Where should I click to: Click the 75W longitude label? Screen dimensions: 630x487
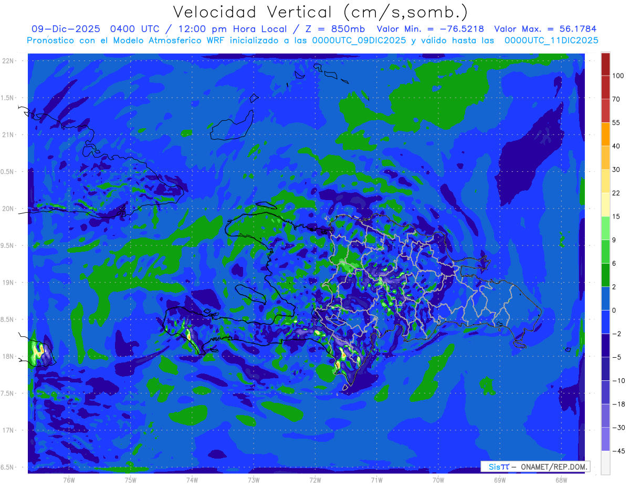pyautogui.click(x=130, y=480)
